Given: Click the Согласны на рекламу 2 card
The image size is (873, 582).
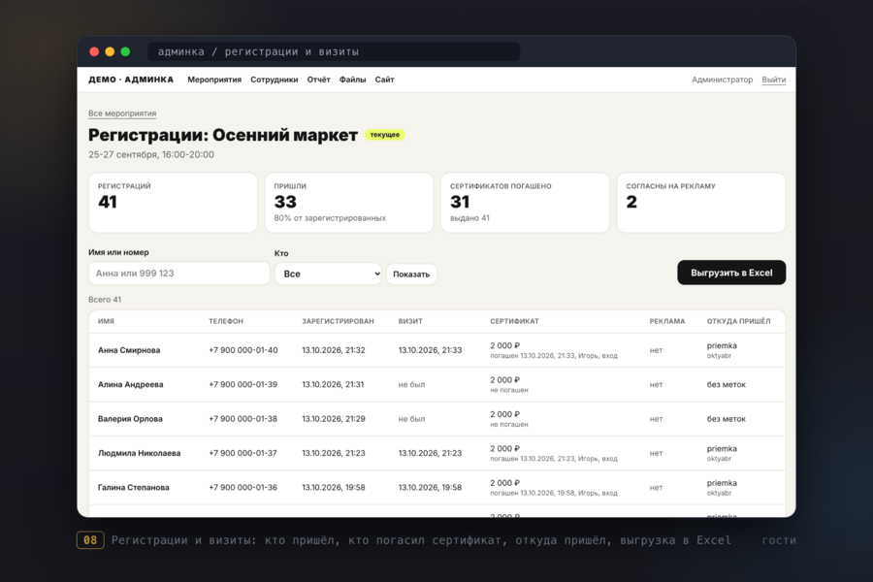Looking at the screenshot, I should click(701, 202).
